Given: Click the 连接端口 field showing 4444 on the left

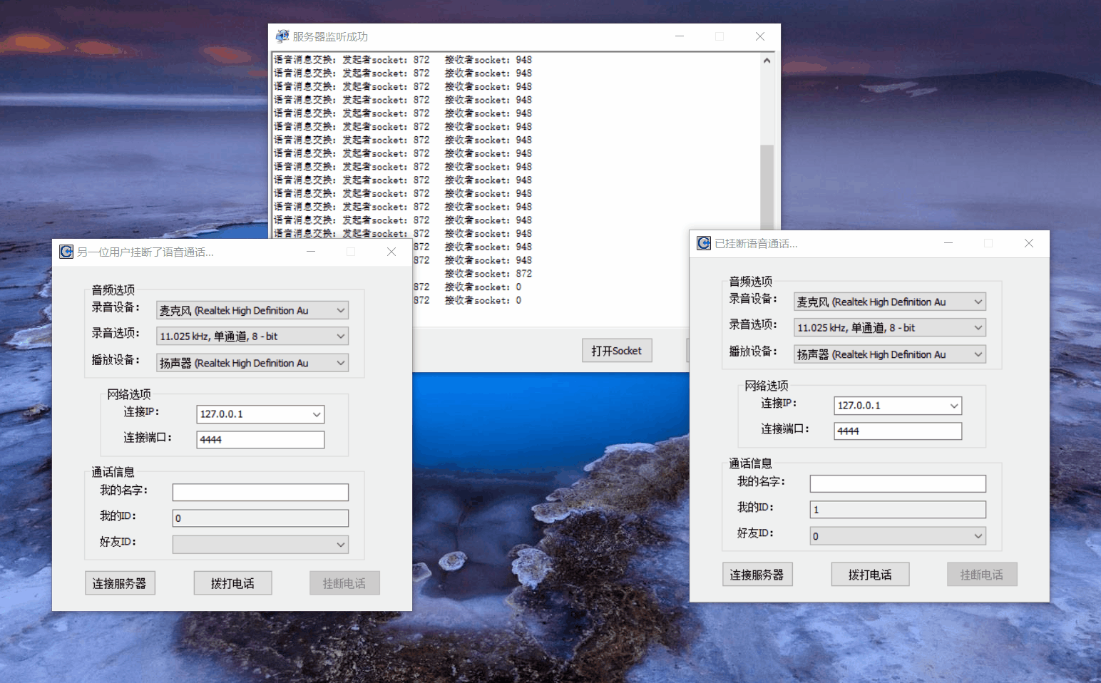Looking at the screenshot, I should (260, 439).
